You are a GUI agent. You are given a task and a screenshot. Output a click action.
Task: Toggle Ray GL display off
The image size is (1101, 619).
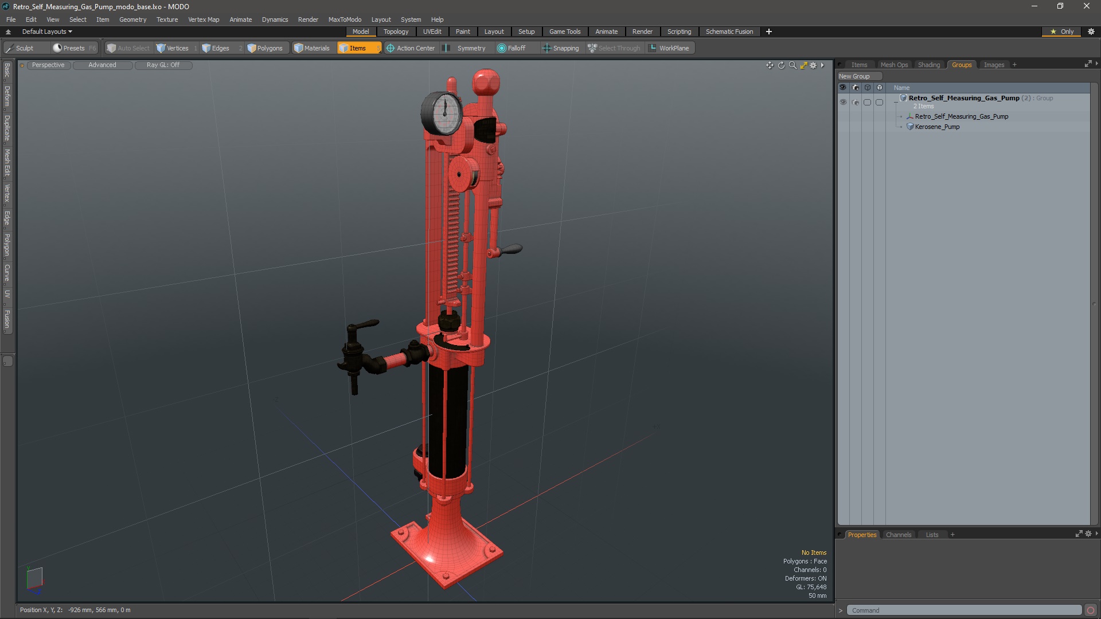163,65
